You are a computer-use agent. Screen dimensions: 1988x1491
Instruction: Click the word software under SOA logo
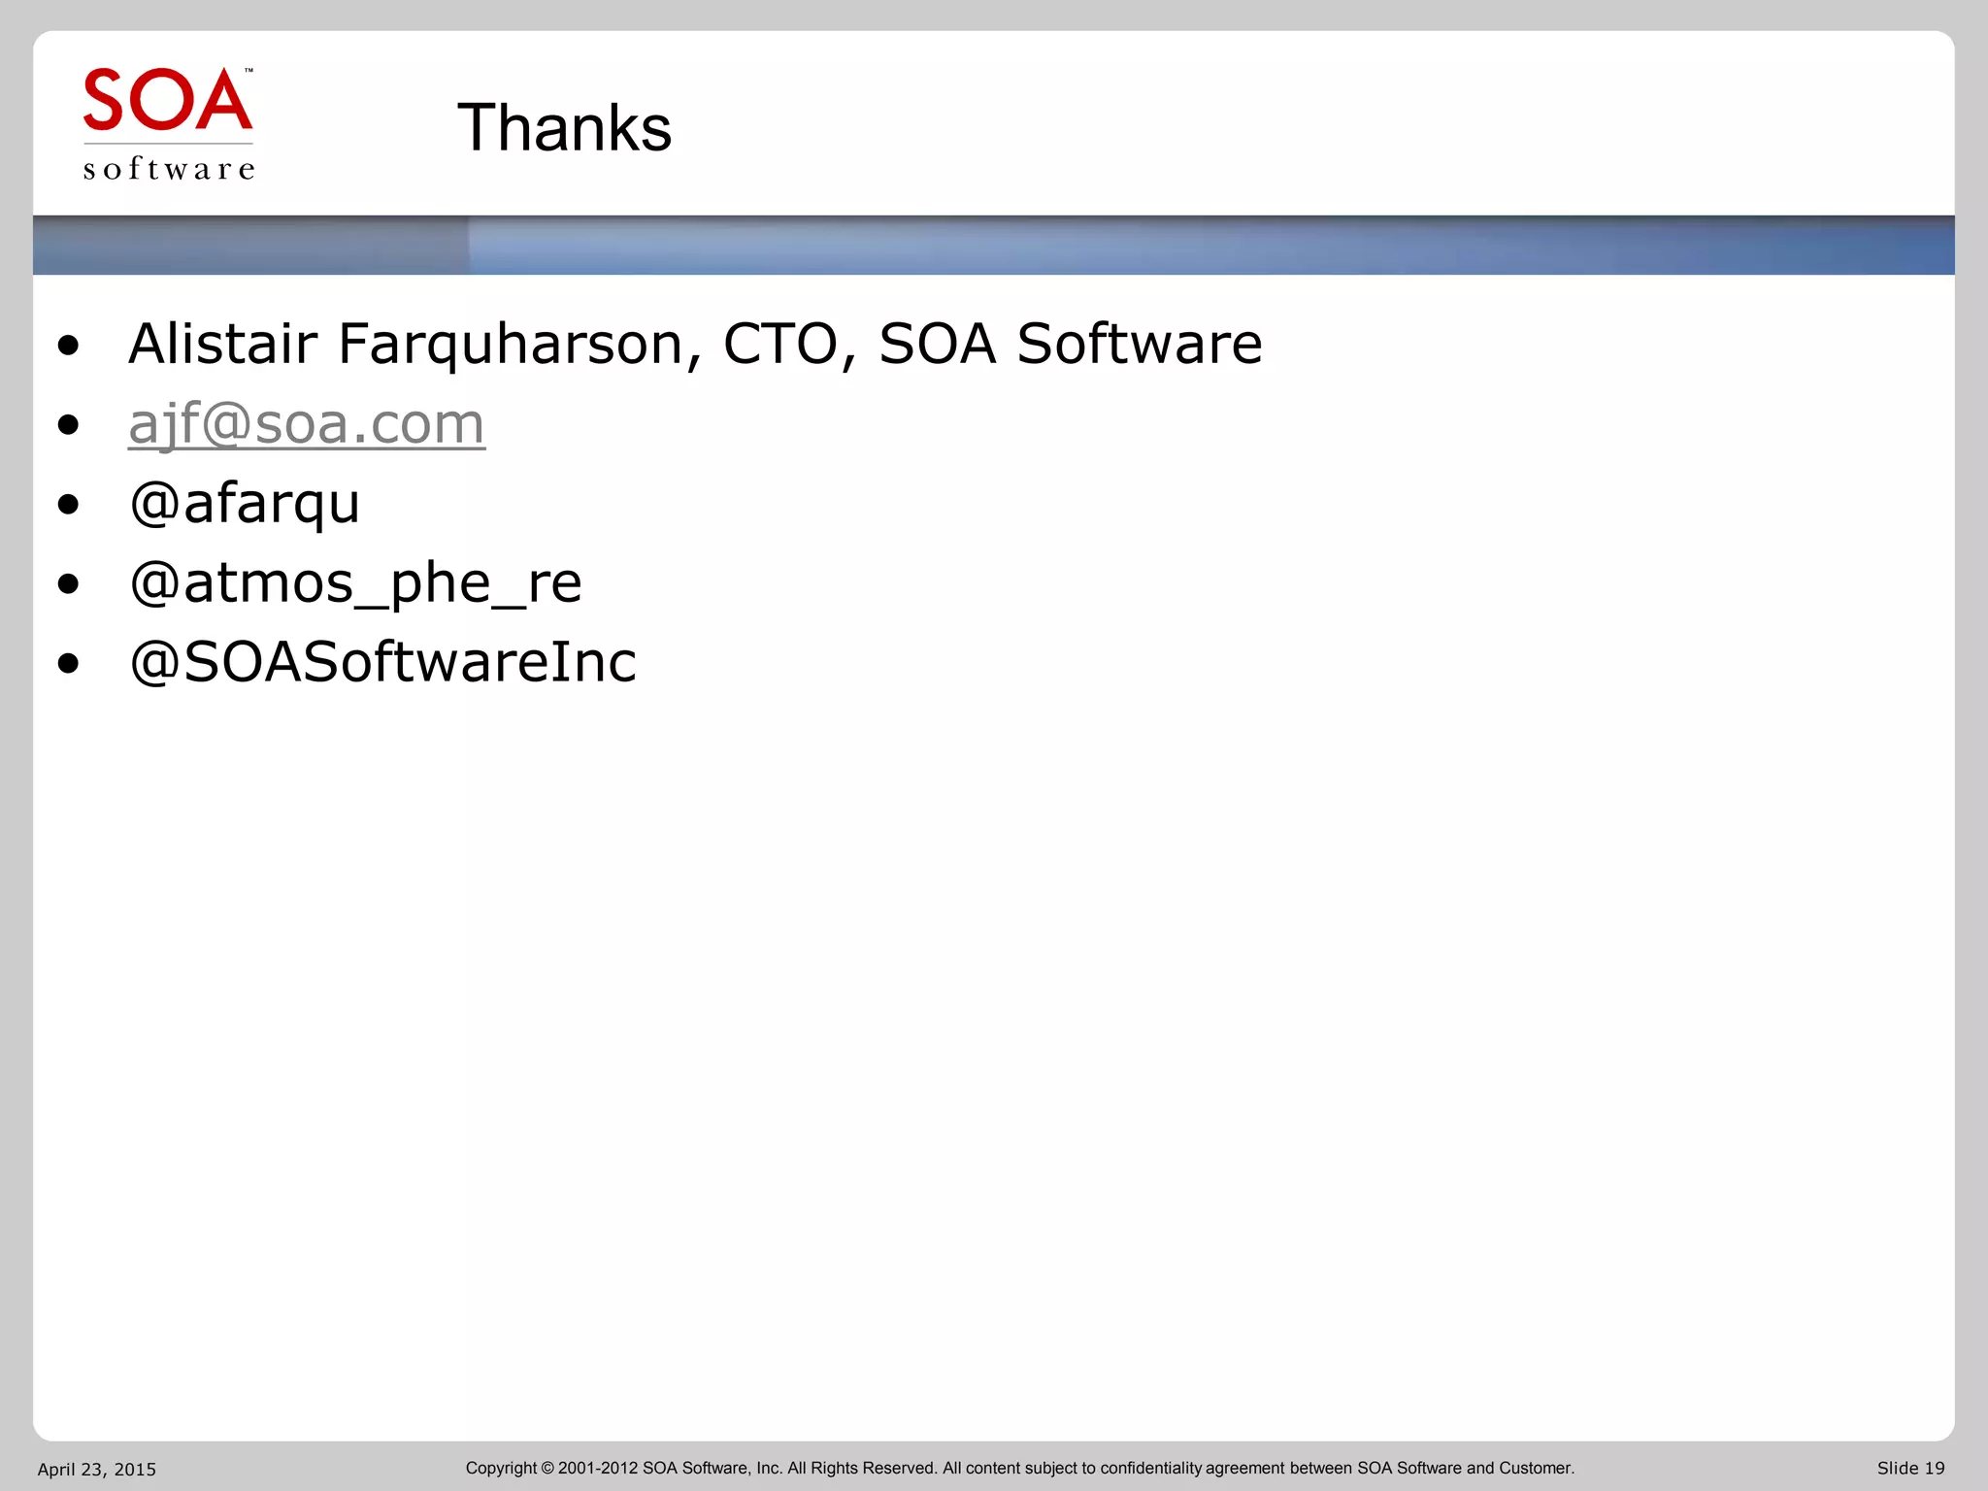[x=169, y=170]
